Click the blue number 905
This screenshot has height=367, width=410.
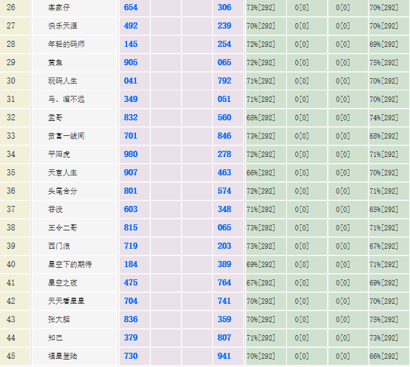pos(131,63)
